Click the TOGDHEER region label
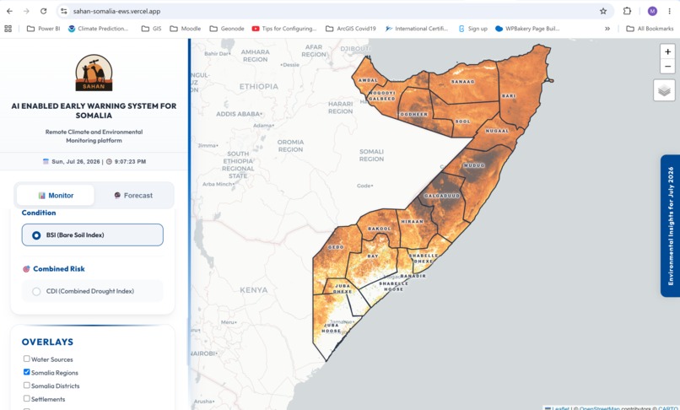The width and height of the screenshot is (680, 410). tap(413, 114)
